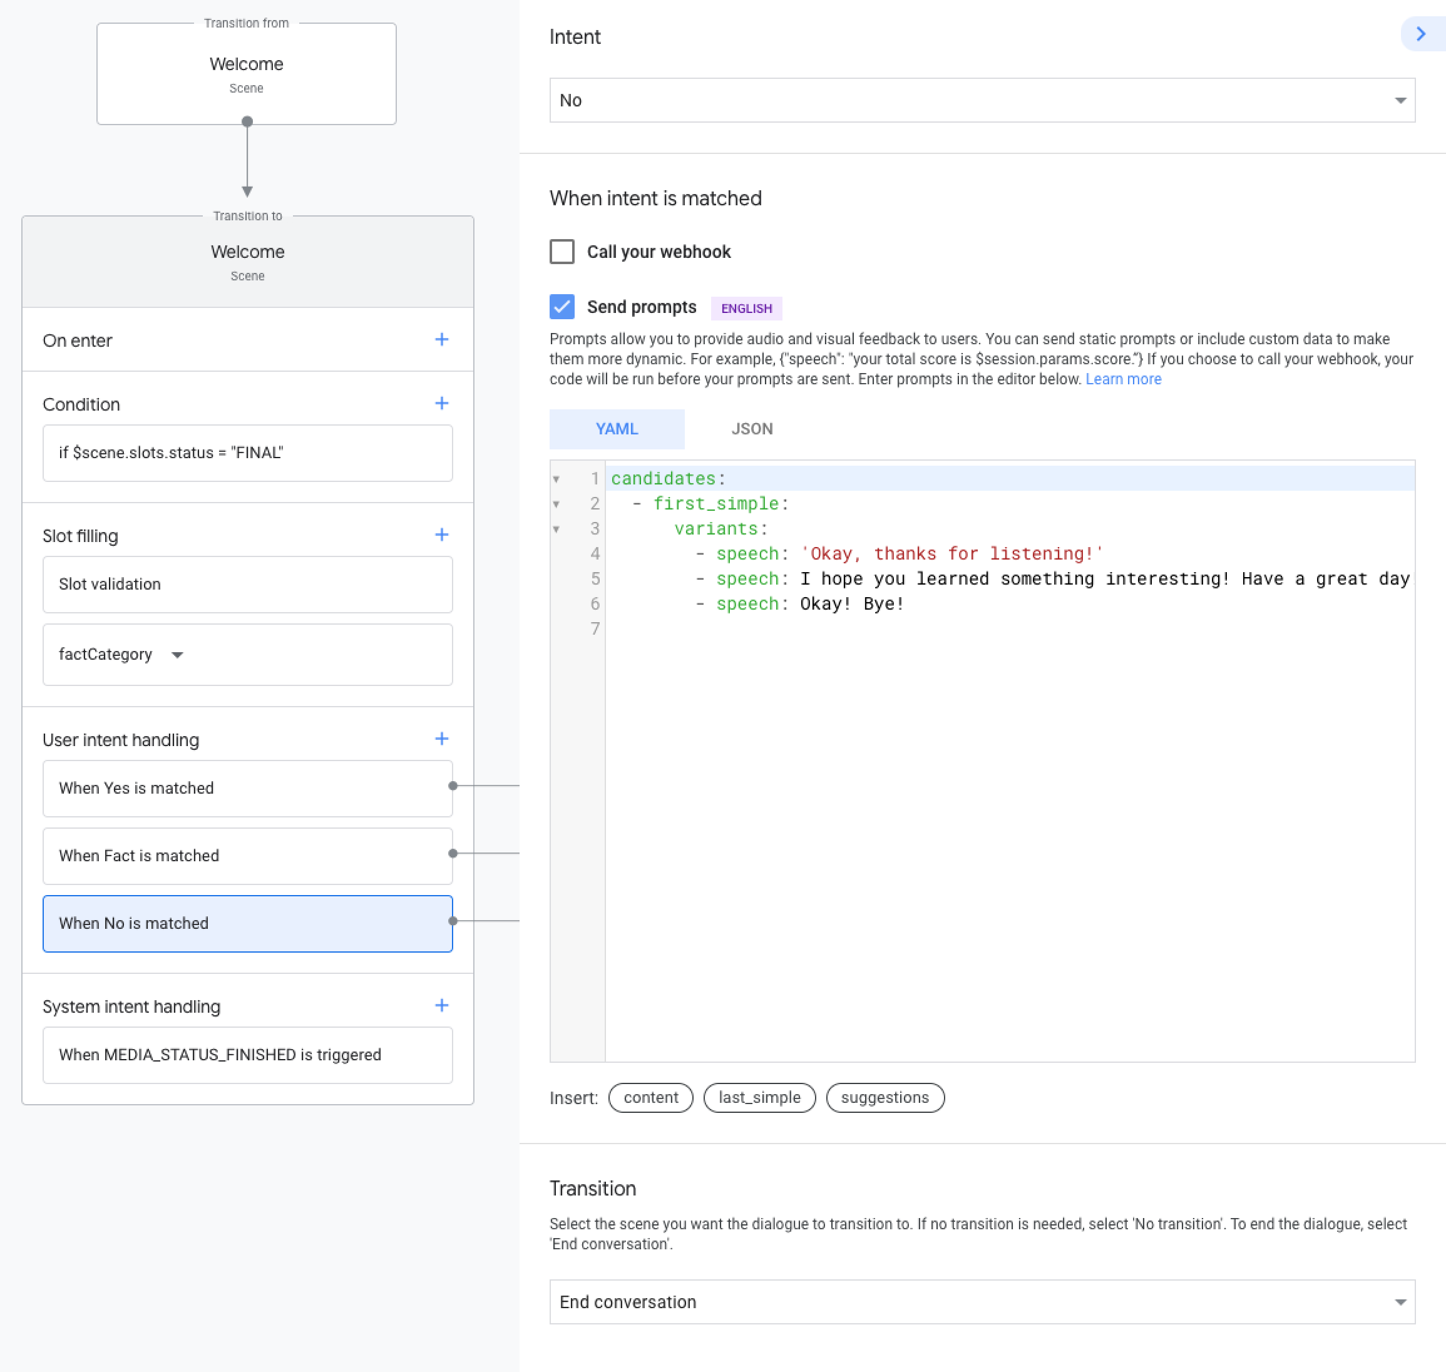Insert the suggestions chip
The image size is (1446, 1372).
(x=885, y=1097)
